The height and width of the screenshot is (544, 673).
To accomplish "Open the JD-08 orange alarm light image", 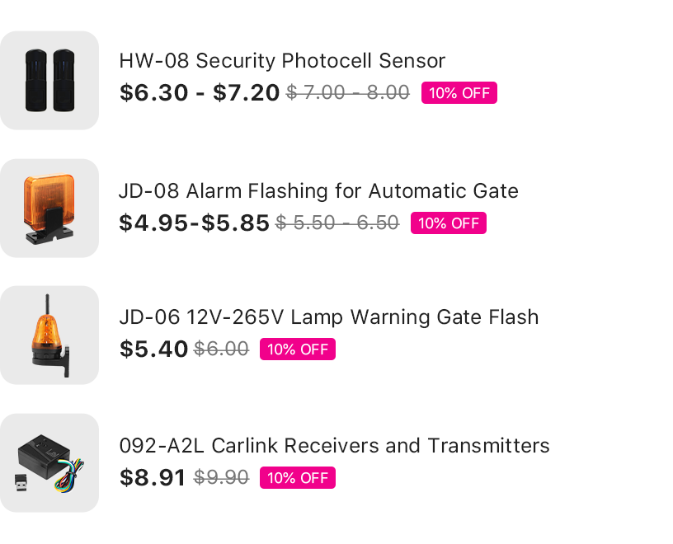I will tap(49, 208).
